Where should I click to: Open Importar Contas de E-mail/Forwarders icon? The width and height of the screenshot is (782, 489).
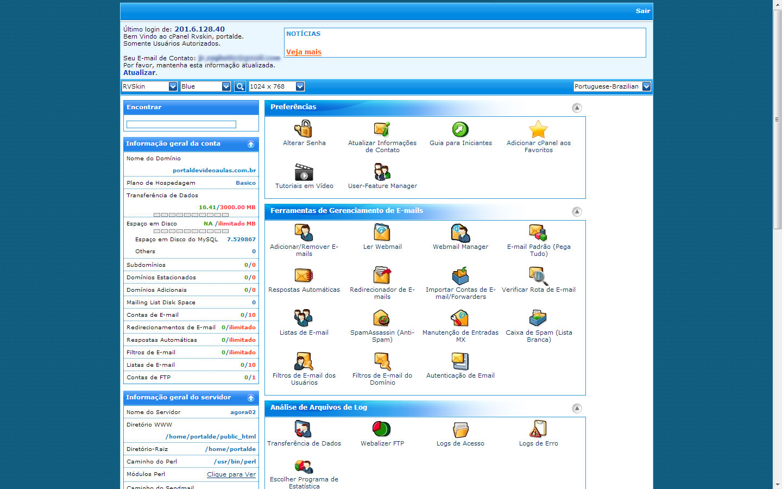pyautogui.click(x=461, y=275)
